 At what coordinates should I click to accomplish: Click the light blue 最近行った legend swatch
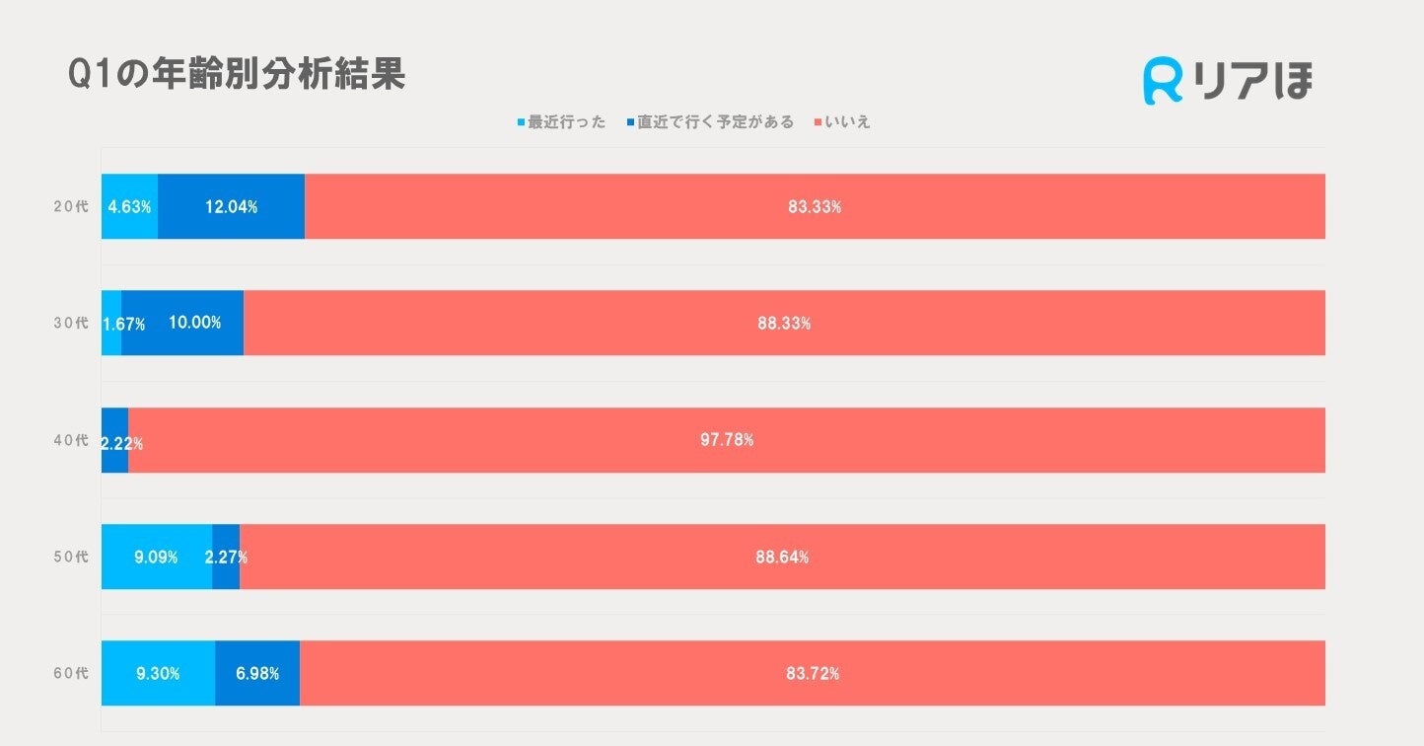pyautogui.click(x=522, y=123)
